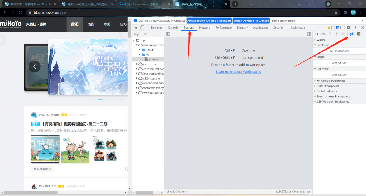Click the carousel previous arrow
This screenshot has height=196, width=366.
(x=35, y=67)
